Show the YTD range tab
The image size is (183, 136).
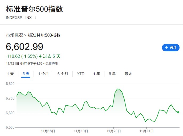pos(80,74)
